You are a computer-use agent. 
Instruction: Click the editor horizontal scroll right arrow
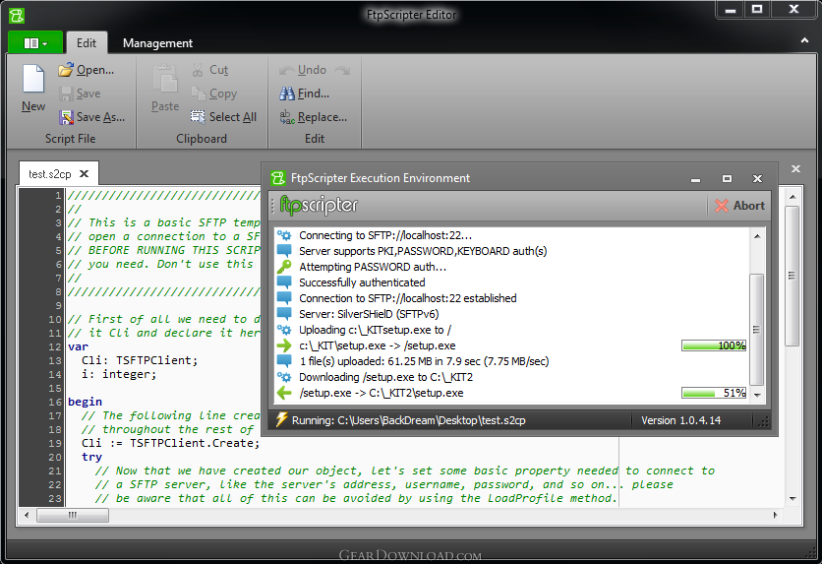776,515
